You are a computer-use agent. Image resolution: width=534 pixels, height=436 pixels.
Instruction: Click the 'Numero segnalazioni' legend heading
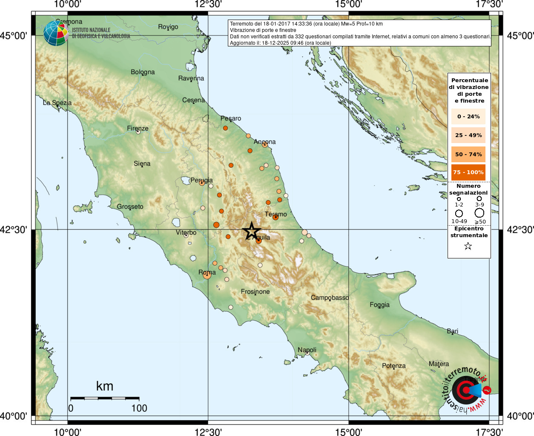click(468, 189)
